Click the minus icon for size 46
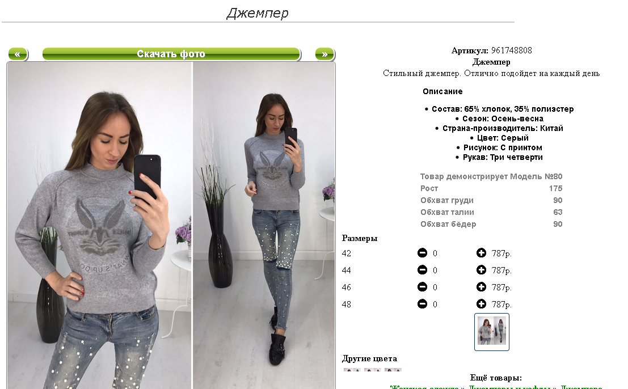628x389 pixels. [422, 287]
